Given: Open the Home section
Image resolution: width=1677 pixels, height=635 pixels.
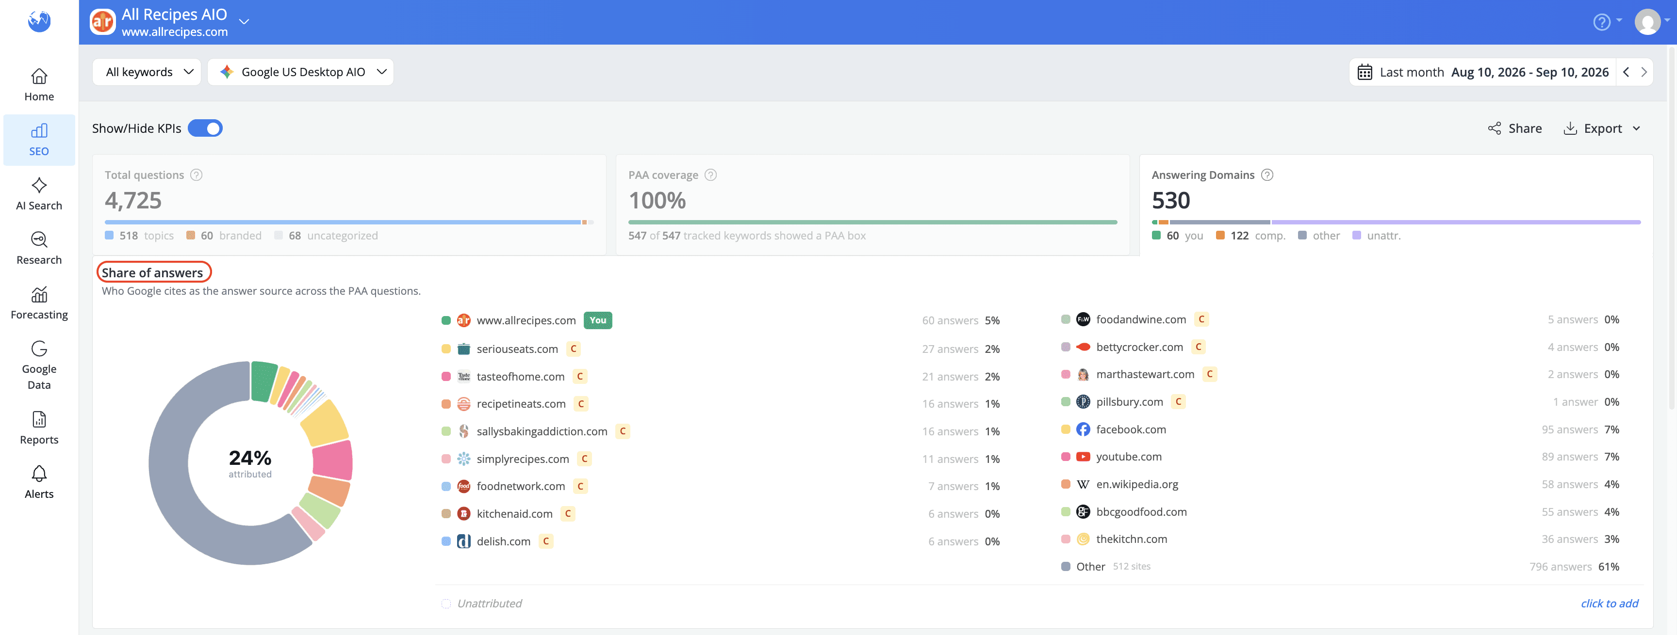Looking at the screenshot, I should pyautogui.click(x=39, y=85).
